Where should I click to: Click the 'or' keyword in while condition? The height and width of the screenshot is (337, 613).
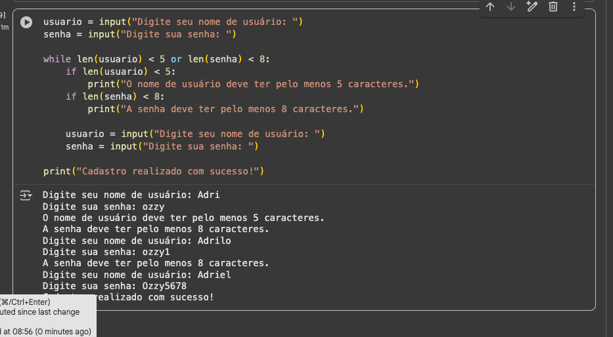coord(176,59)
